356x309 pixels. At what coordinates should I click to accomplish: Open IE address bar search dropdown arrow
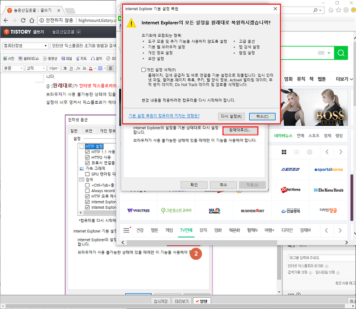click(x=320, y=10)
